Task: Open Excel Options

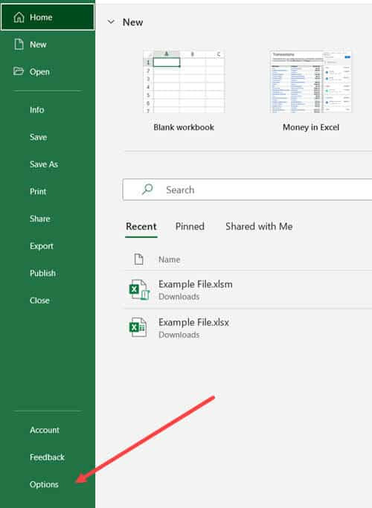Action: (x=44, y=484)
